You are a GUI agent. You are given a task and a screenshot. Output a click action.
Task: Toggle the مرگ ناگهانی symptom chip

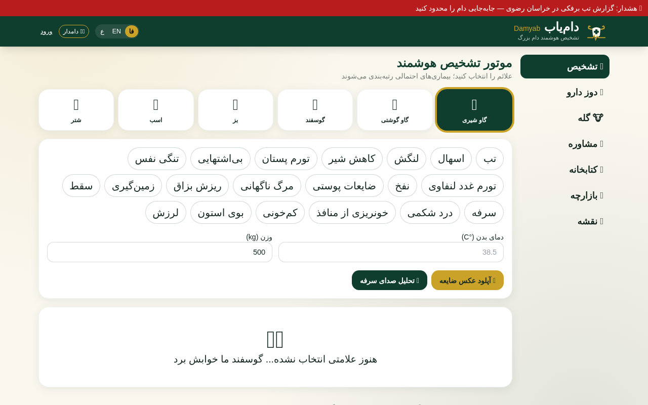click(x=267, y=186)
